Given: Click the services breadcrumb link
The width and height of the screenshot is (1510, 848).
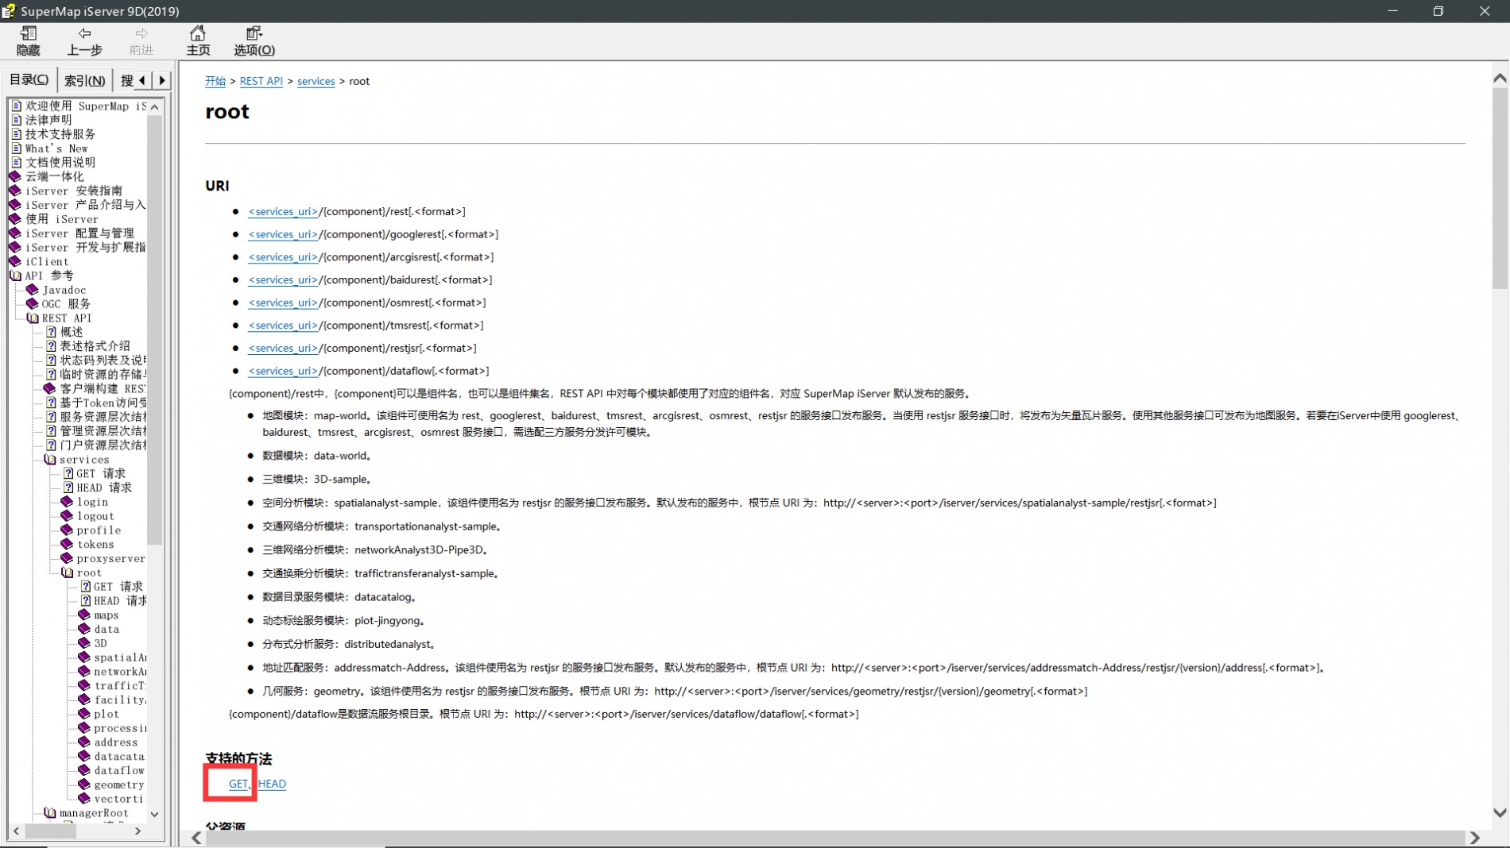Looking at the screenshot, I should click(x=316, y=81).
